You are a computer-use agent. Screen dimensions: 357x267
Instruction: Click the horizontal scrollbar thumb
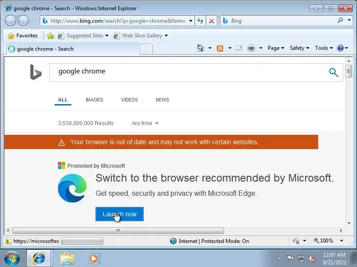[118, 231]
